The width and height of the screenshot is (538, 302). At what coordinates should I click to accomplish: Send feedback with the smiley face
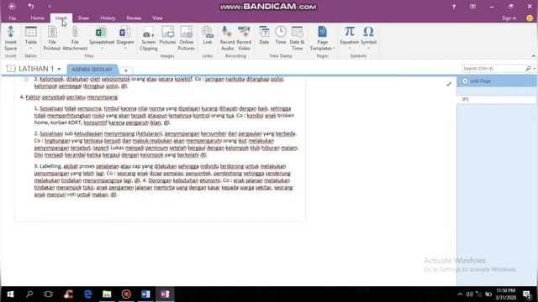(x=530, y=18)
